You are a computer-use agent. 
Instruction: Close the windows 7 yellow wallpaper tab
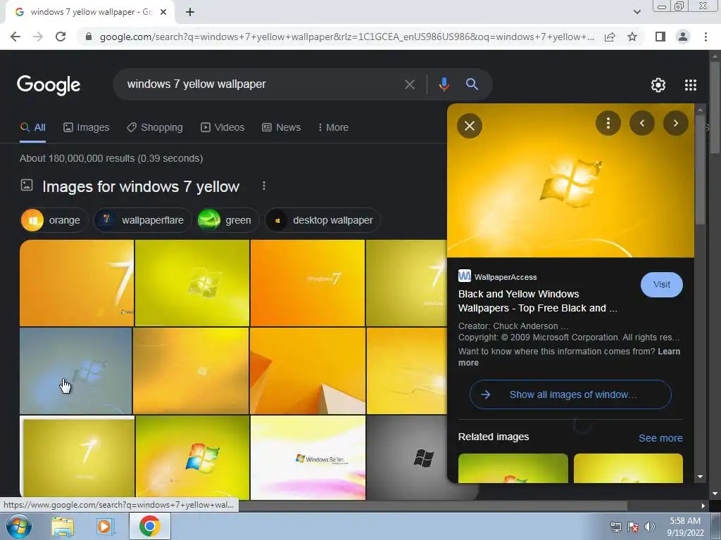[163, 12]
